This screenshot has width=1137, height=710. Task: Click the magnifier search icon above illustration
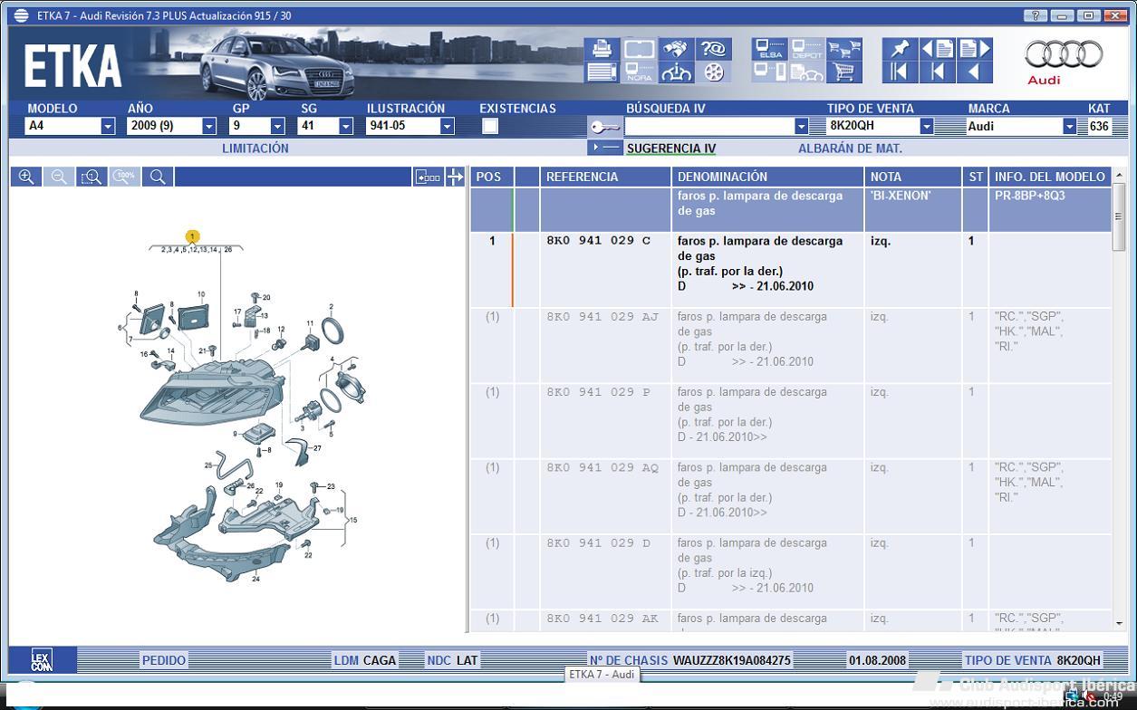158,177
